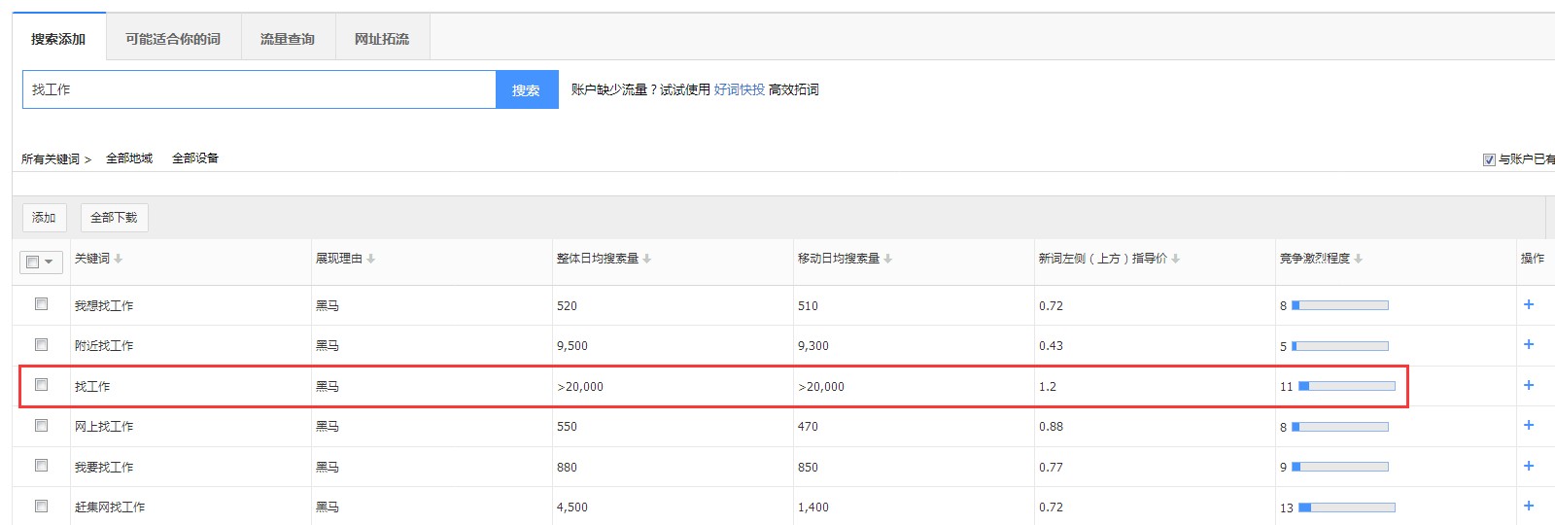
Task: Open the 好词快投 link
Action: (x=739, y=89)
